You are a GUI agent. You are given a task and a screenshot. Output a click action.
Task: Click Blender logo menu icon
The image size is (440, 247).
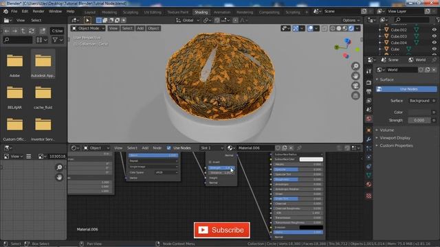point(5,12)
